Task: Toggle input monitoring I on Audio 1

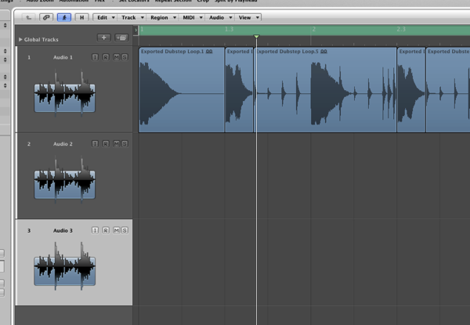Action: coord(95,57)
